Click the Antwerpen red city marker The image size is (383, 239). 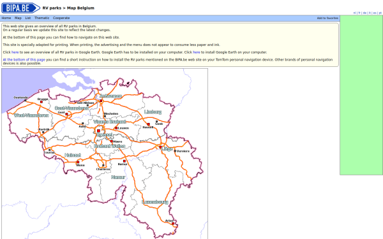tap(101, 101)
